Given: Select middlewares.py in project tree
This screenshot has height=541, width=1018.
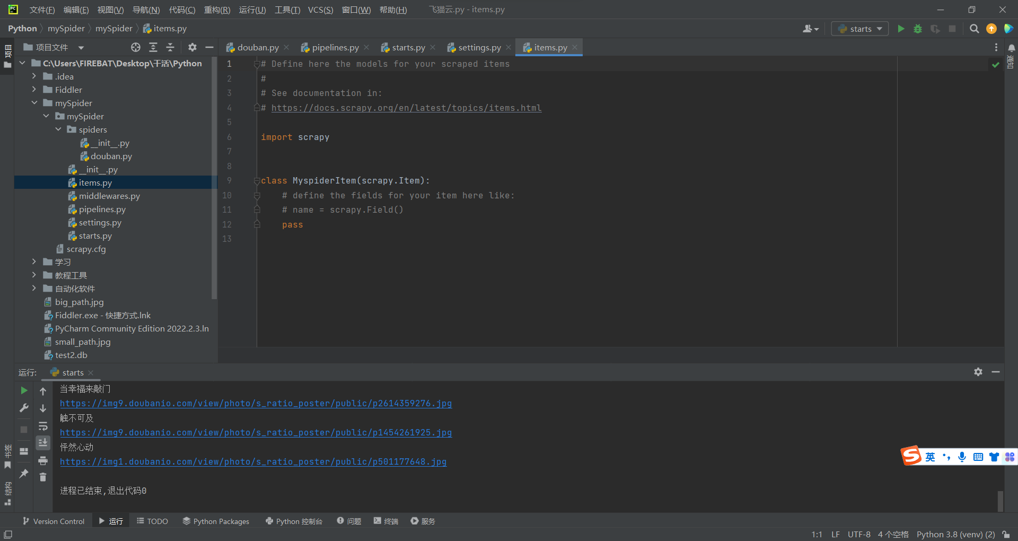Looking at the screenshot, I should pyautogui.click(x=109, y=196).
